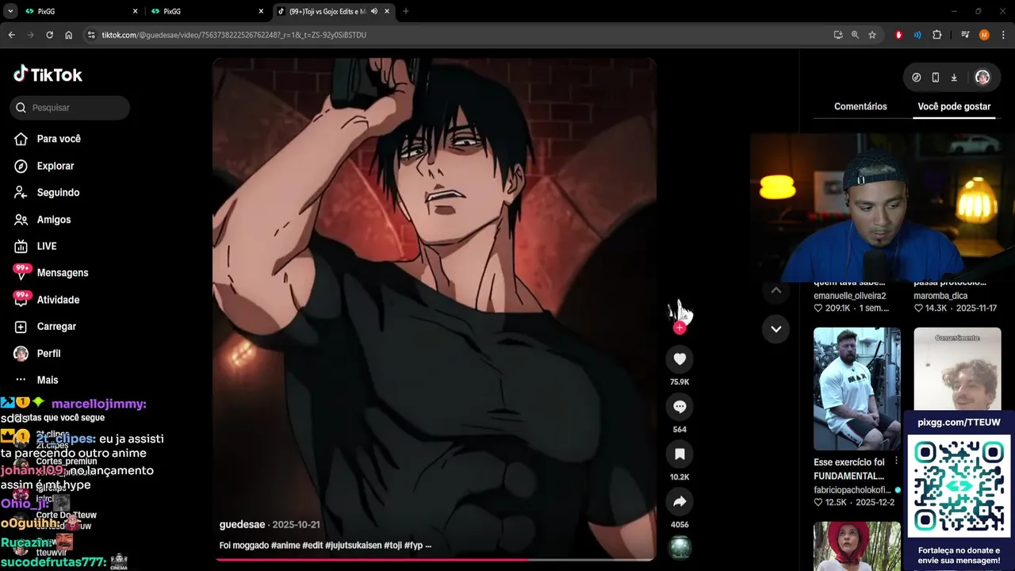Seek on the video progress bar

[435, 559]
